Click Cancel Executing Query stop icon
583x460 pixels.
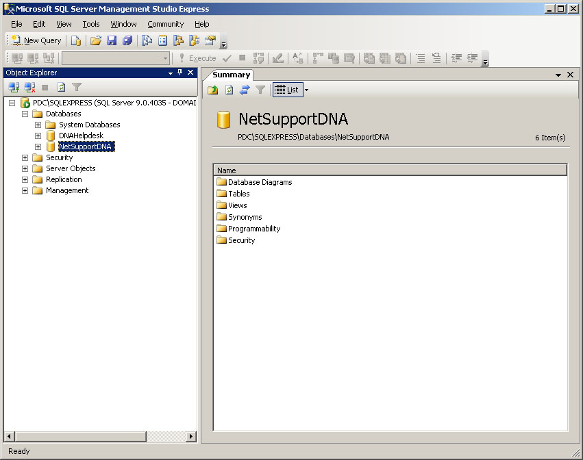[242, 58]
